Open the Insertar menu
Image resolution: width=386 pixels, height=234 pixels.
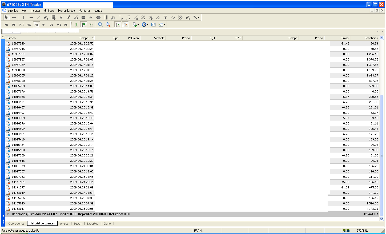click(x=35, y=11)
